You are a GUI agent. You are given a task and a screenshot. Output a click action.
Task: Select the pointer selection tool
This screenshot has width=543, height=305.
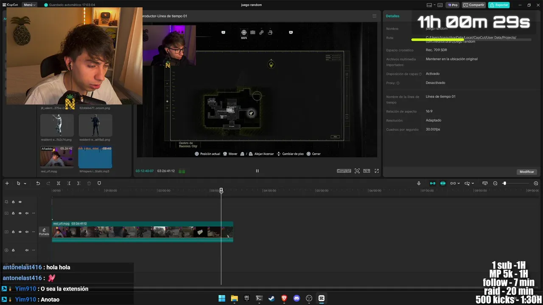tap(18, 183)
